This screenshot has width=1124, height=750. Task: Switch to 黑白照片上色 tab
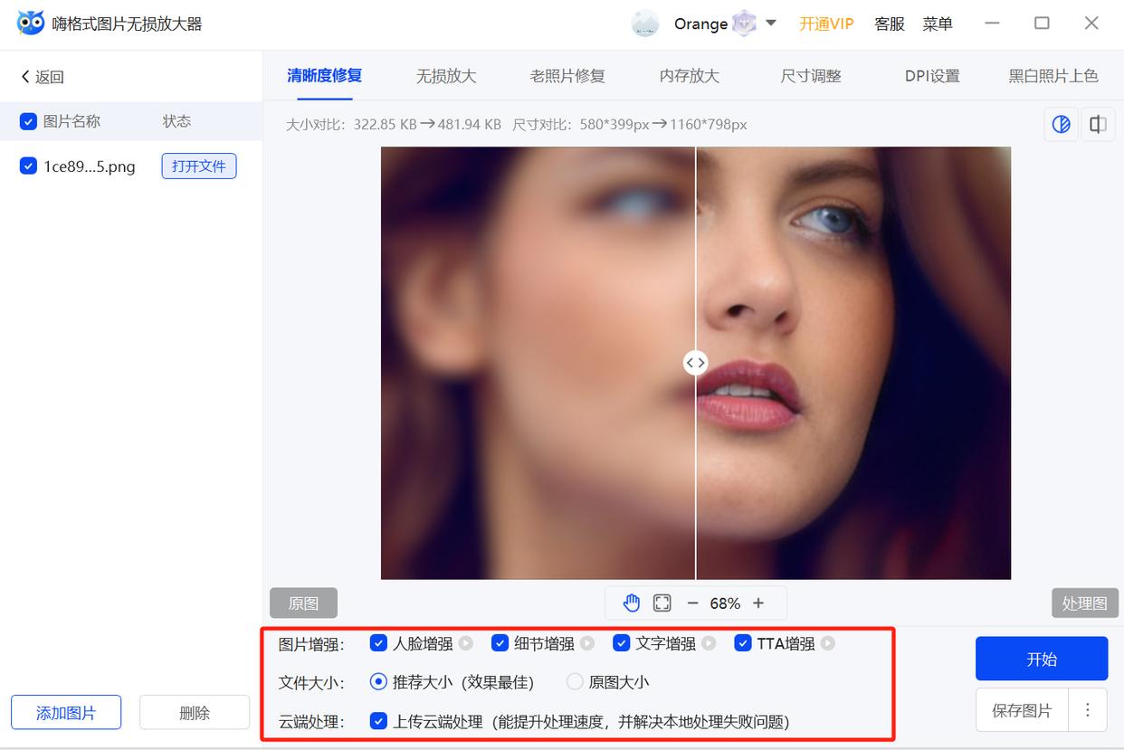[1053, 76]
